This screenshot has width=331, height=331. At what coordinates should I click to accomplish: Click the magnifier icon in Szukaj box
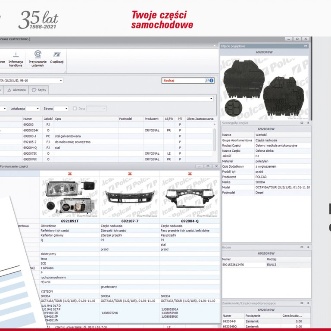(207, 81)
